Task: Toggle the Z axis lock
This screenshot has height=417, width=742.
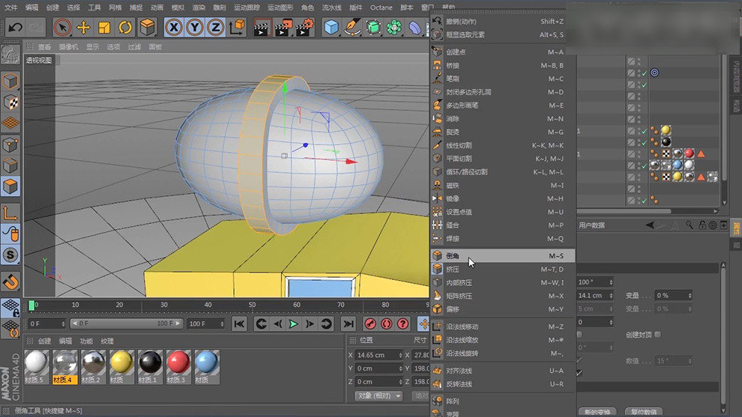Action: (214, 28)
